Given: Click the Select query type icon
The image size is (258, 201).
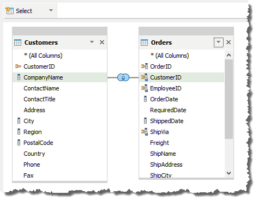Looking at the screenshot, I should pyautogui.click(x=9, y=11).
